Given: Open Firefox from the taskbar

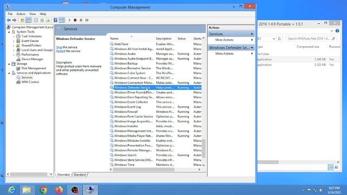Looking at the screenshot, I should (59, 190).
